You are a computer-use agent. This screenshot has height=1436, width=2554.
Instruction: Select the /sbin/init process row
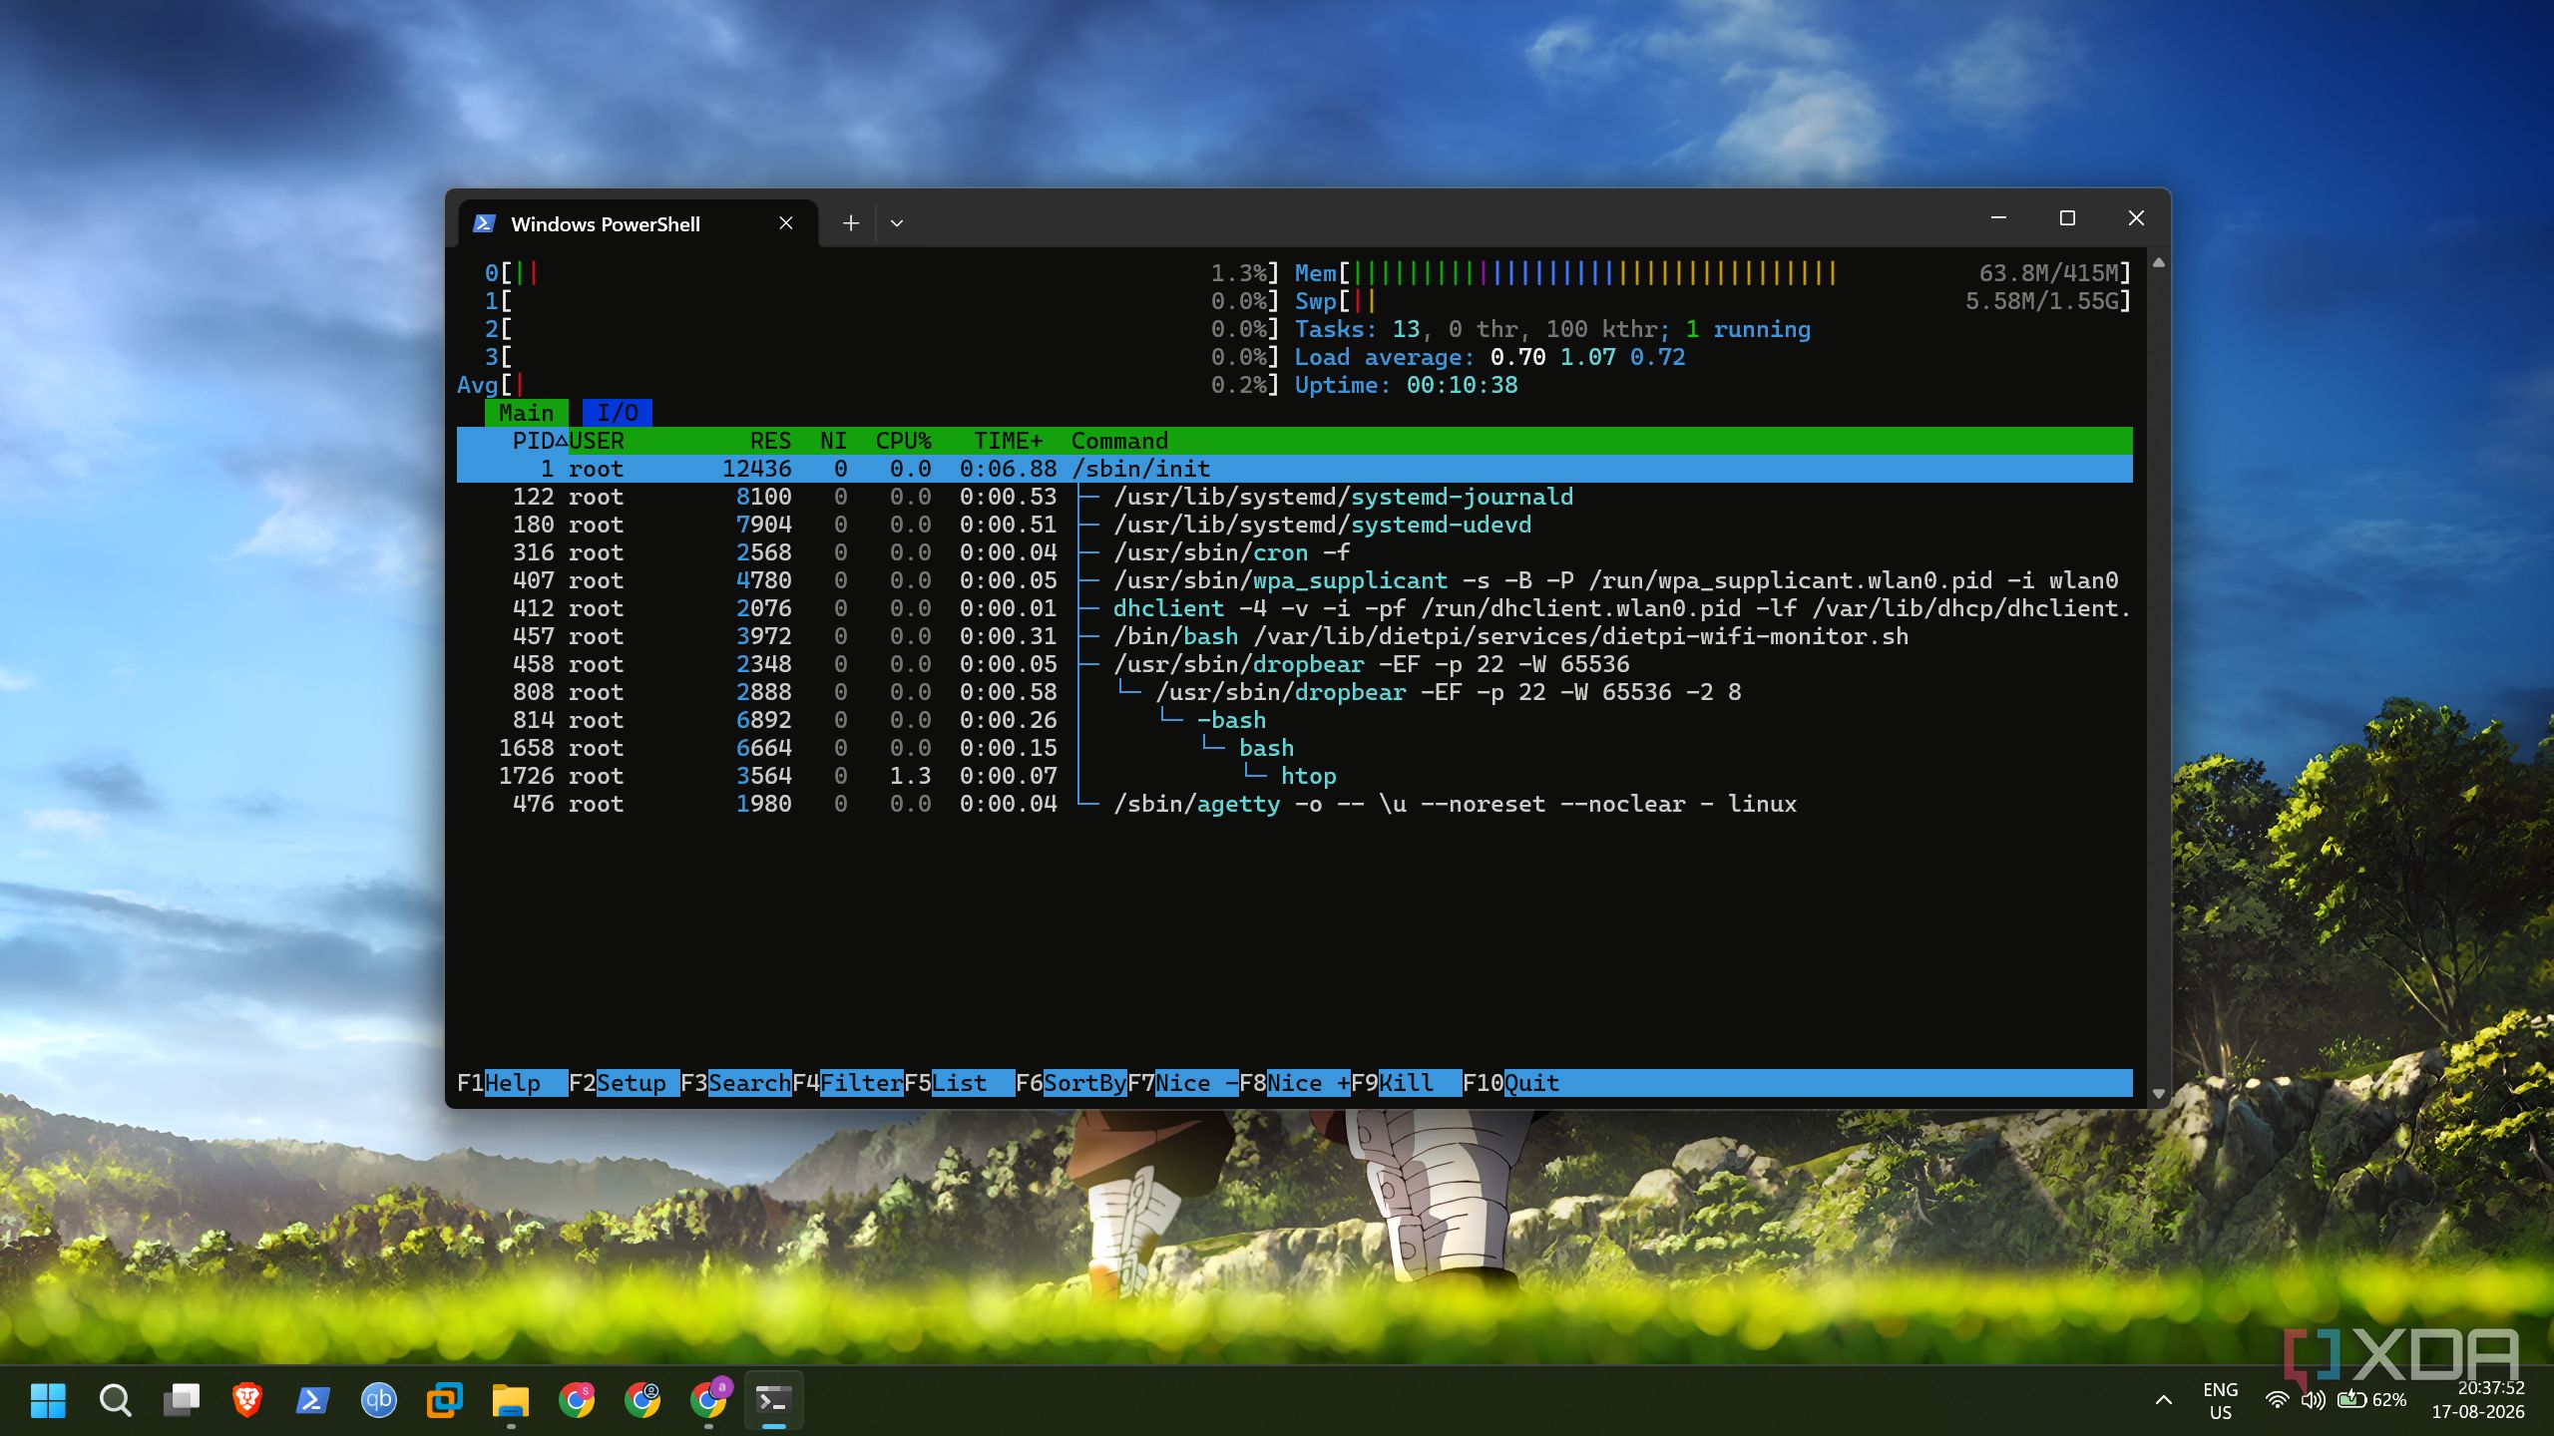click(x=1295, y=469)
